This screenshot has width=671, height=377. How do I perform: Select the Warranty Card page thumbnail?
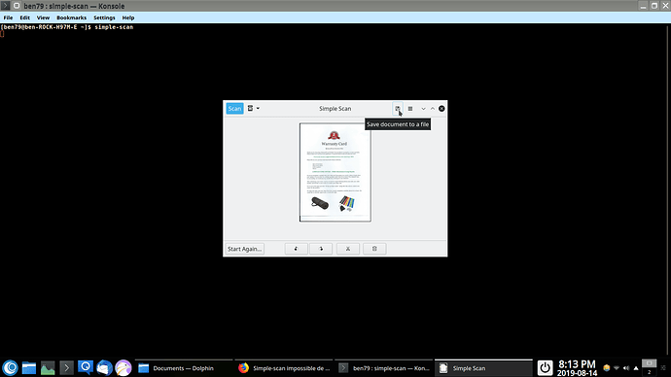(x=335, y=172)
